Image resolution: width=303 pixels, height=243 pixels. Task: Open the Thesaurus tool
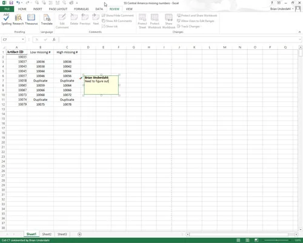31,19
